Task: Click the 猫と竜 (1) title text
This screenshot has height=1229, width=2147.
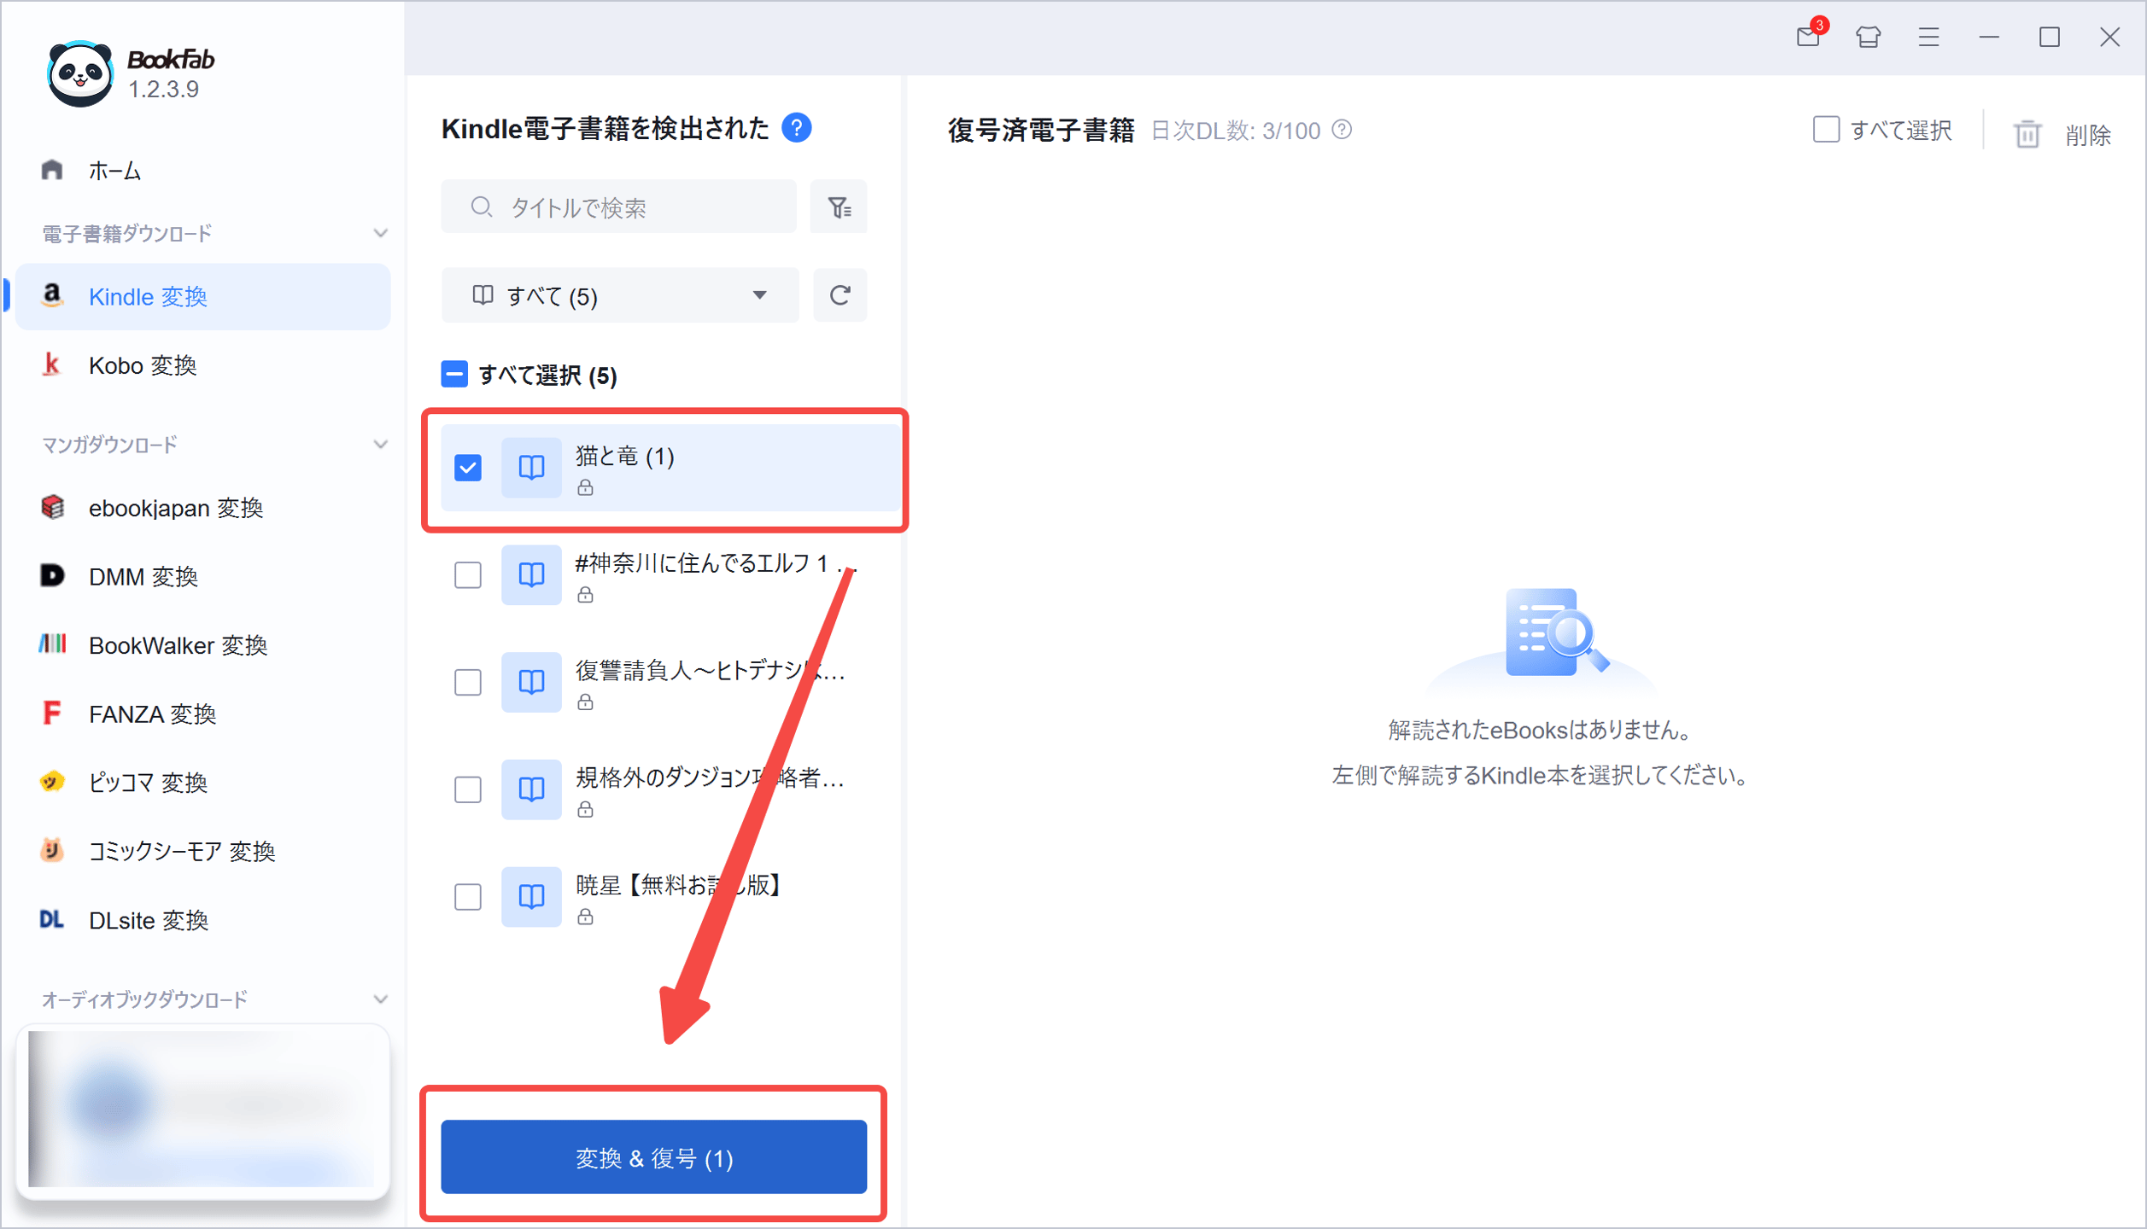Action: coord(625,457)
